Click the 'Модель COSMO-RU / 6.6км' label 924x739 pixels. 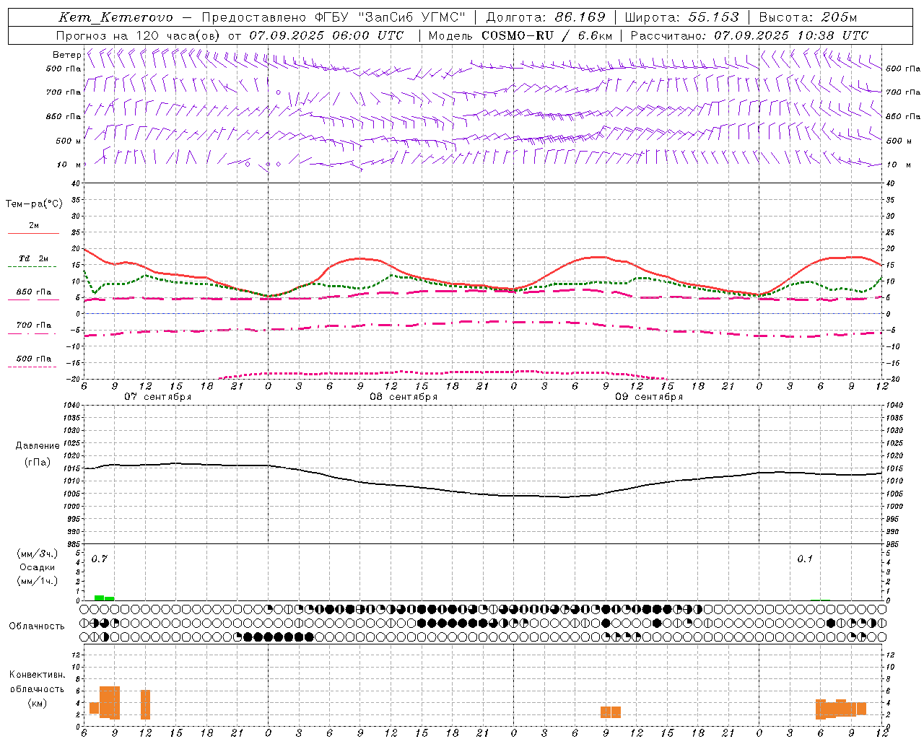click(520, 35)
